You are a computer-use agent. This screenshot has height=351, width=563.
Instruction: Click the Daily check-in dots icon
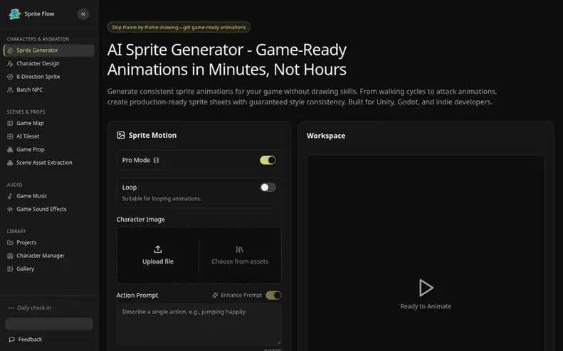click(11, 308)
